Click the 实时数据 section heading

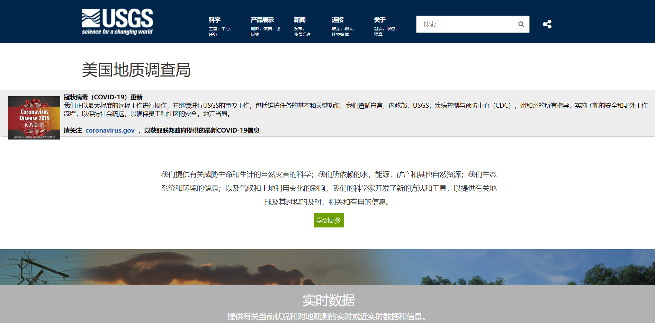pos(329,300)
